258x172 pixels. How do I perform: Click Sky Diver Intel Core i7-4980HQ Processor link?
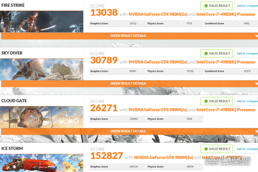point(226,62)
